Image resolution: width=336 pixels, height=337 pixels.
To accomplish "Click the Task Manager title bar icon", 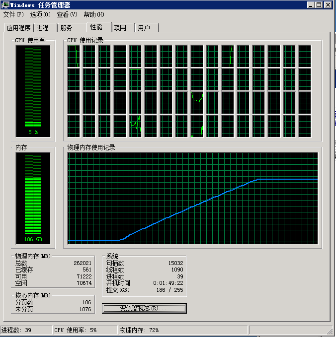I will [5, 5].
